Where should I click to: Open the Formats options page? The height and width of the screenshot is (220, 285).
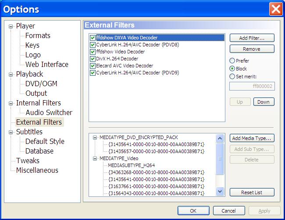[x=38, y=35]
